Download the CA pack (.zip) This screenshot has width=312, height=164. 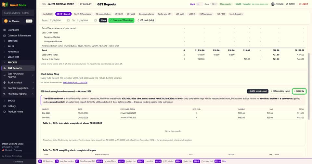click(x=146, y=20)
